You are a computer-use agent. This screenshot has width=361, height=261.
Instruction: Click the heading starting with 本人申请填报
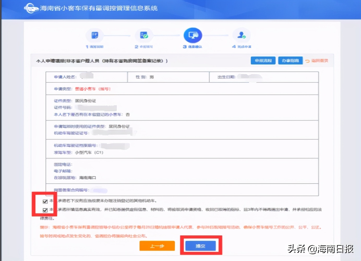(102, 61)
